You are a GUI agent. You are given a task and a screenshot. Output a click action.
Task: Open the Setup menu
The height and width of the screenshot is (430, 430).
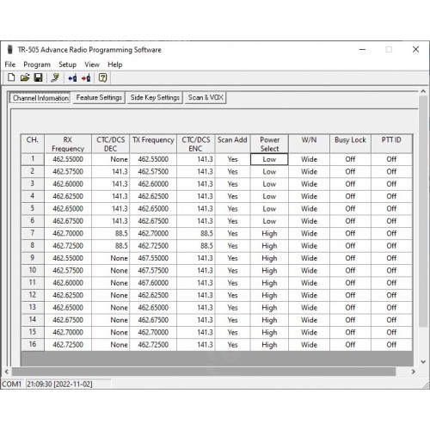tap(67, 64)
